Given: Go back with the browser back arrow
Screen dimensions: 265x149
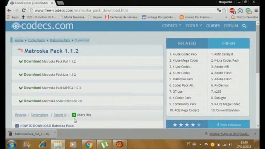Looking at the screenshot, I should point(9,10).
